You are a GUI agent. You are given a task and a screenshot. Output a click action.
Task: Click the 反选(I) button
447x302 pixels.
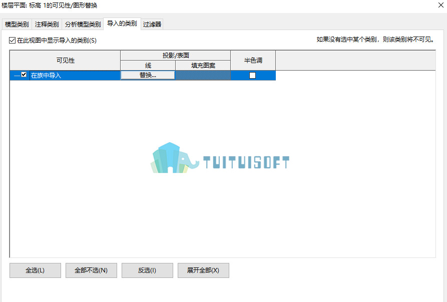147,270
